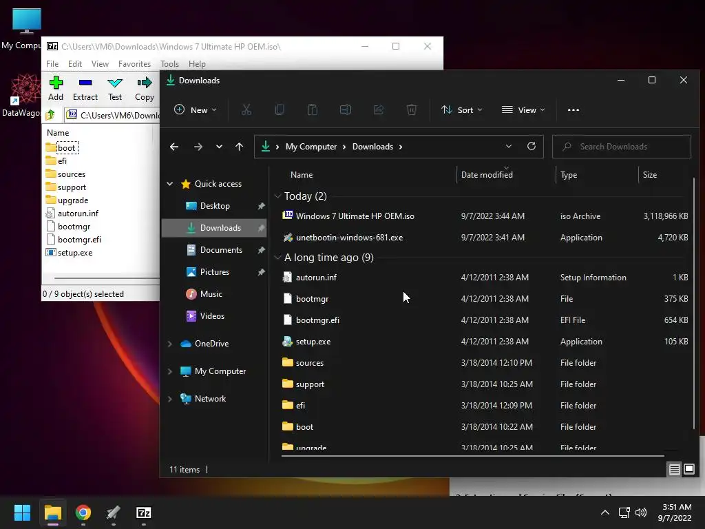Click the Explorer vertical scrollbar

[694, 303]
